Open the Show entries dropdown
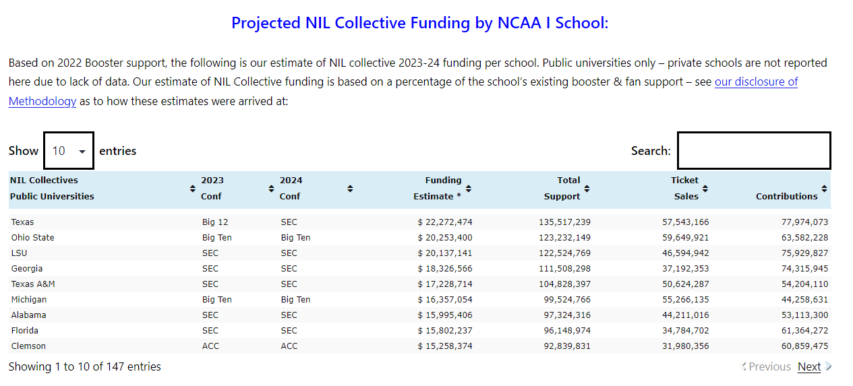Viewport: 853px width, 386px height. point(69,151)
